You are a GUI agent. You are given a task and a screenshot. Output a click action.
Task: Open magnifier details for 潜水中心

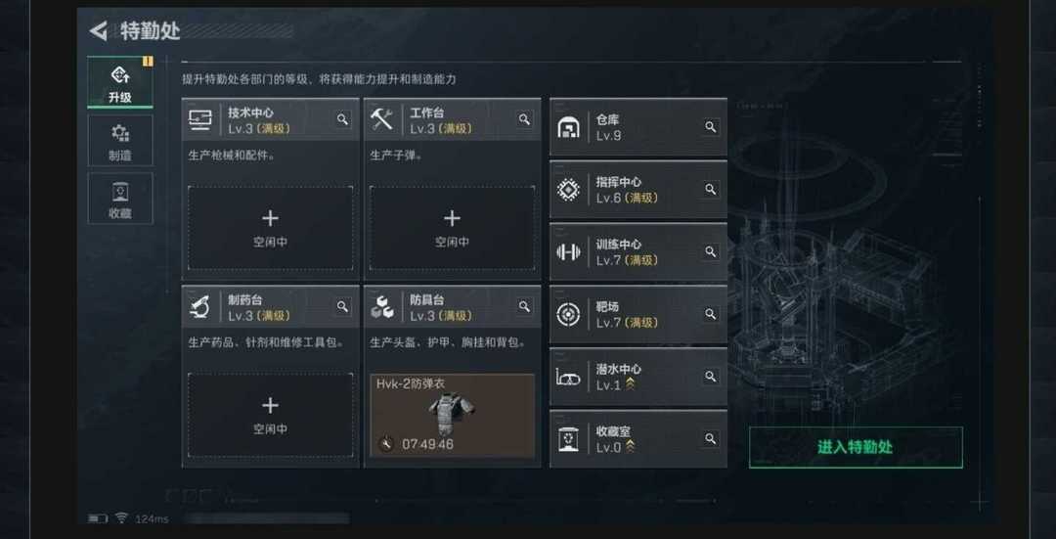click(711, 376)
